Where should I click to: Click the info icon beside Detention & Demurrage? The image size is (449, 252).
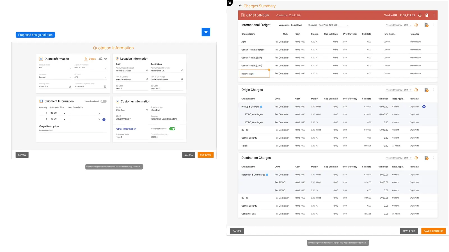click(x=267, y=175)
